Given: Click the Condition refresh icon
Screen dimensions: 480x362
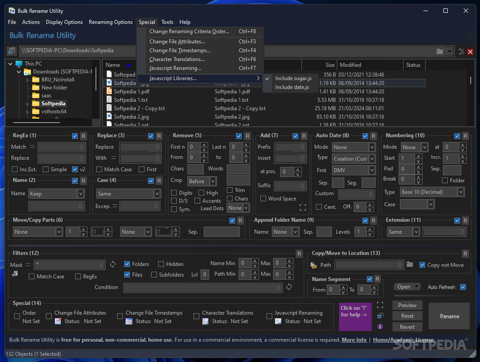Looking at the screenshot, I should tap(289, 287).
